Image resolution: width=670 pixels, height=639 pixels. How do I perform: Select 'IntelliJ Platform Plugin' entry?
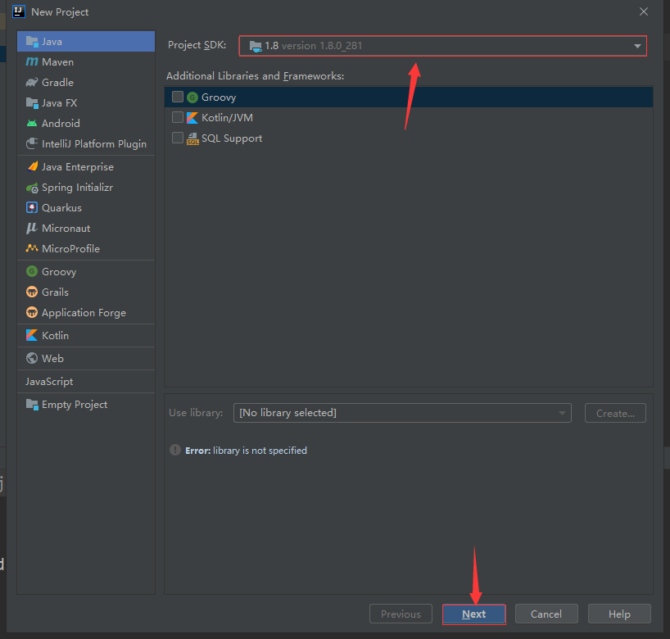pos(86,143)
